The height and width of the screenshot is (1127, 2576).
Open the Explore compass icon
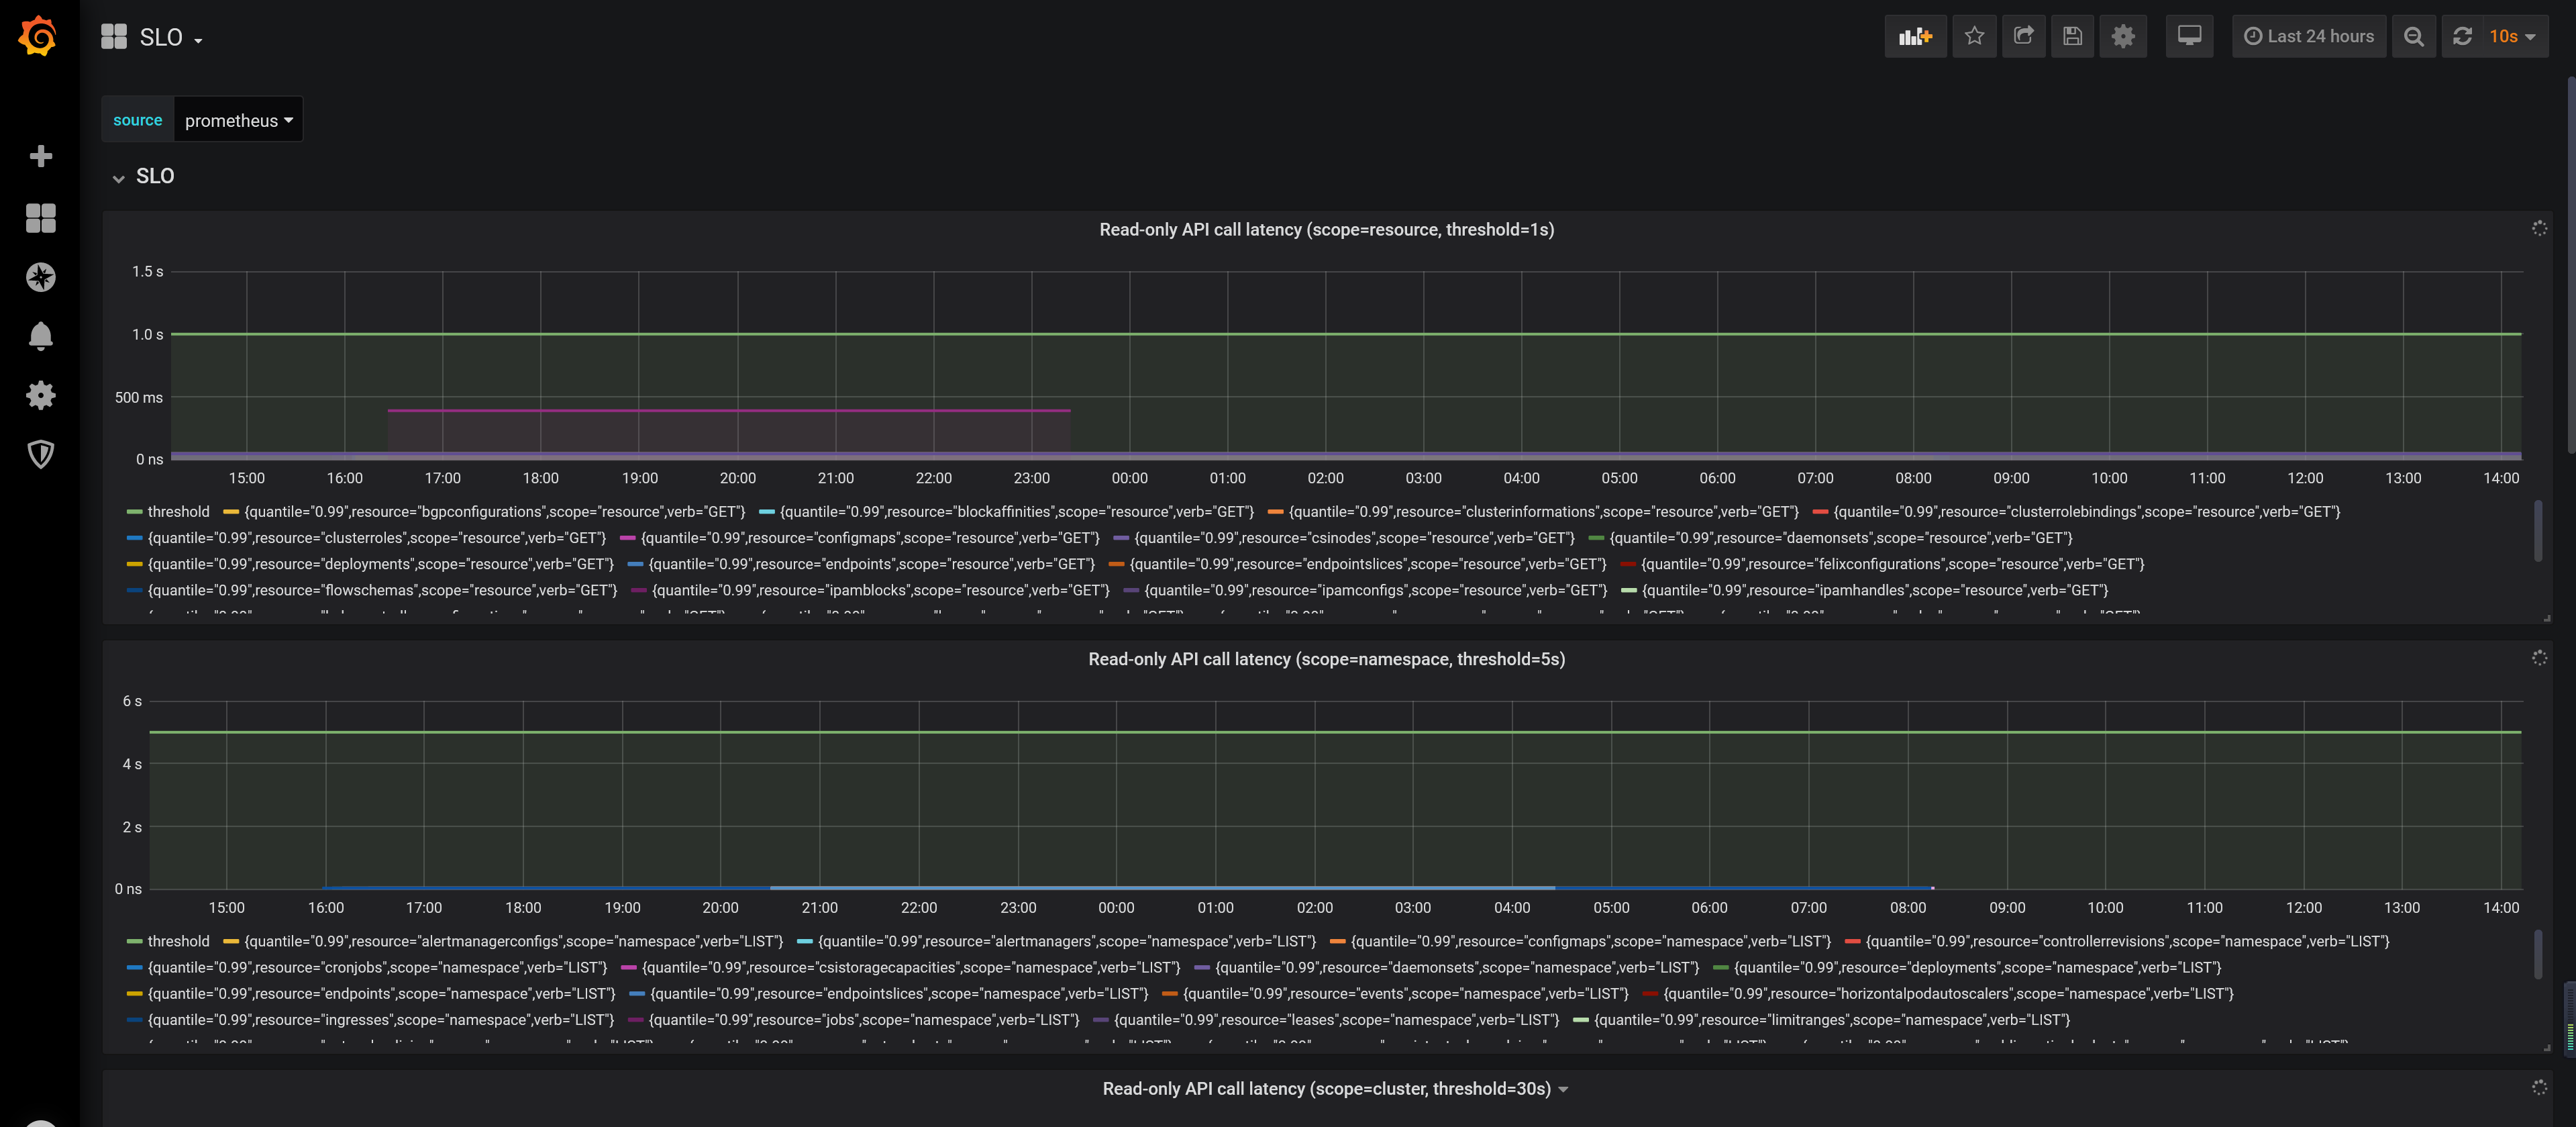(40, 277)
